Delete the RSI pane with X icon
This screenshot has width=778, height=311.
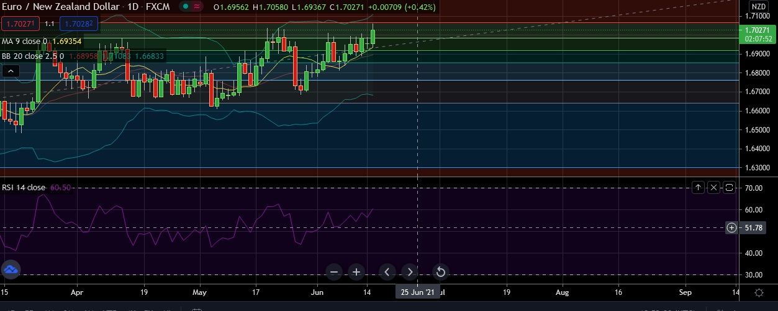tap(714, 187)
